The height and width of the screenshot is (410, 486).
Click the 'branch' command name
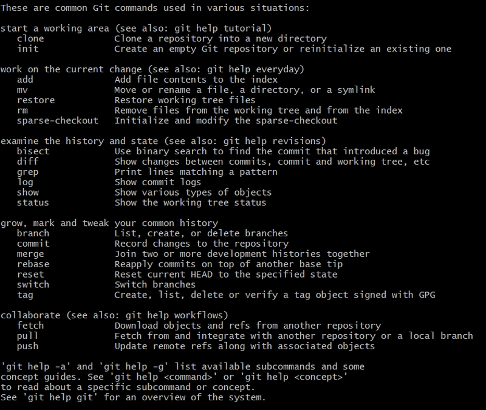(33, 233)
